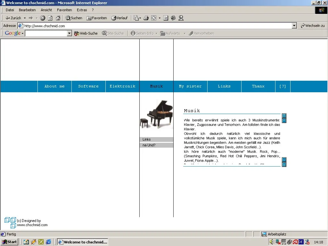The image size is (328, 246).
Task: Click the flower-shaped toolbar icon
Action: 173,18
